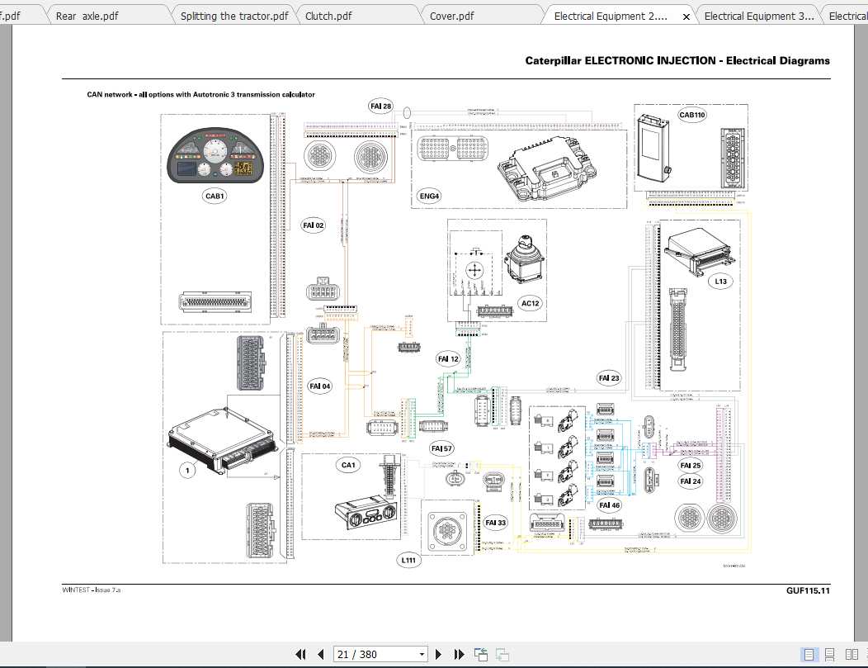Click the FAI 28 harness label
Screen dimensions: 868x668
pos(381,107)
